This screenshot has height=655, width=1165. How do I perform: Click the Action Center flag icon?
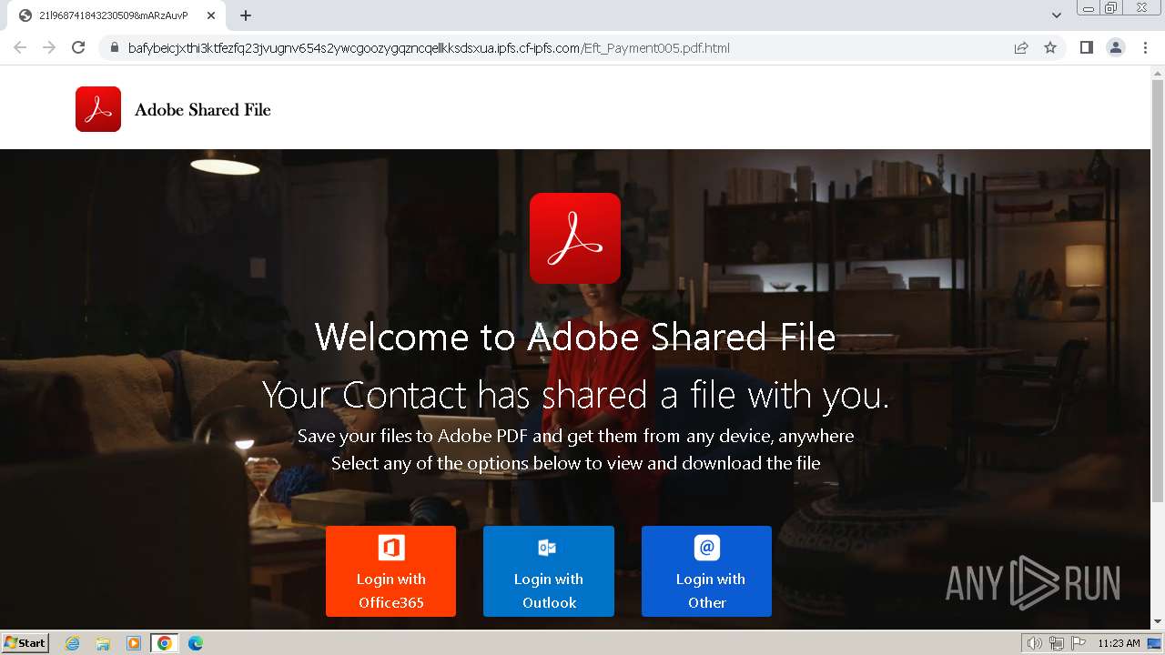(x=1079, y=643)
